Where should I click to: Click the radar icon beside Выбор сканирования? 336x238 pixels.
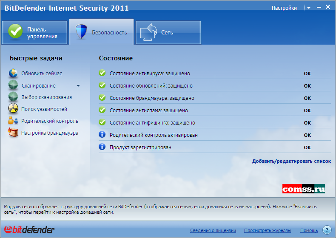pyautogui.click(x=13, y=97)
